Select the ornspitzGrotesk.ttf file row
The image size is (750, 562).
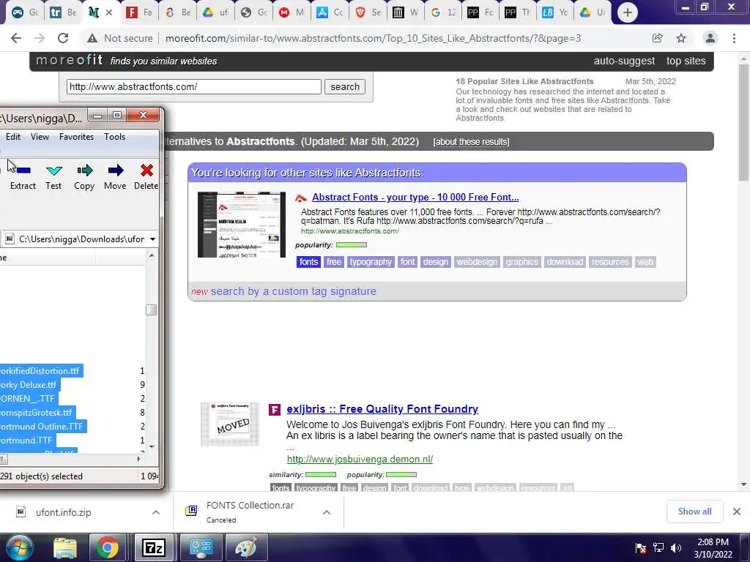pyautogui.click(x=37, y=413)
